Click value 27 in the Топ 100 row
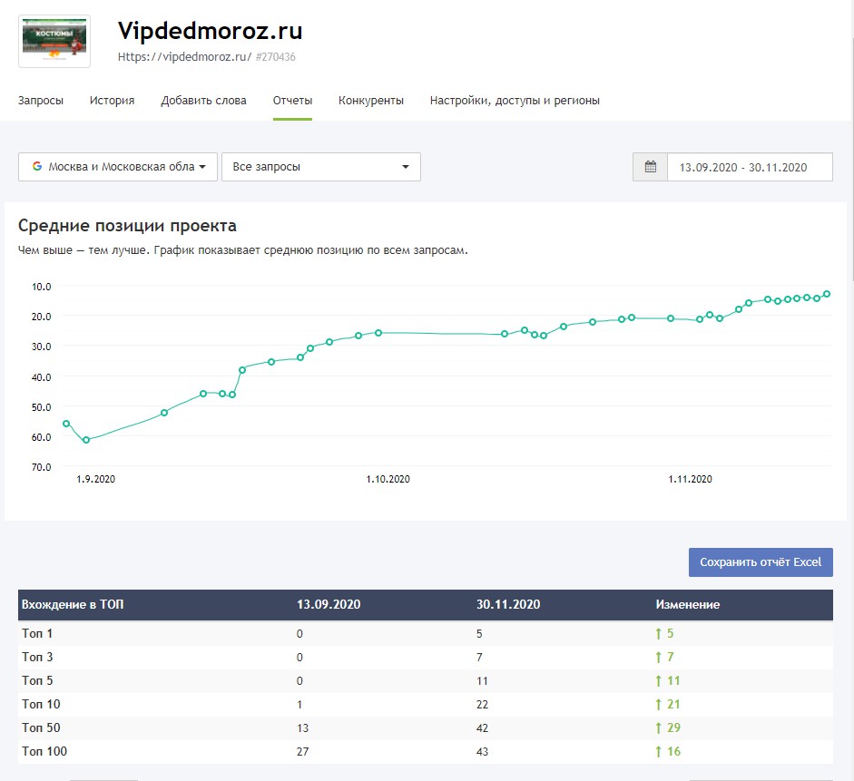 (302, 752)
